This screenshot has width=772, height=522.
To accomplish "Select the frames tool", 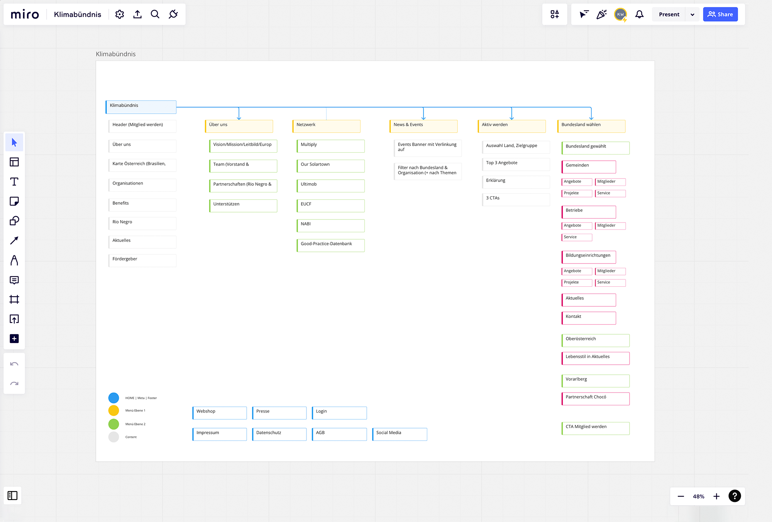I will coord(14,299).
